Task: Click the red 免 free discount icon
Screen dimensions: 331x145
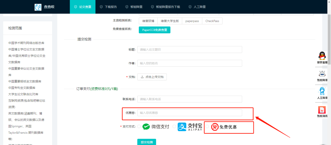Action: point(215,127)
